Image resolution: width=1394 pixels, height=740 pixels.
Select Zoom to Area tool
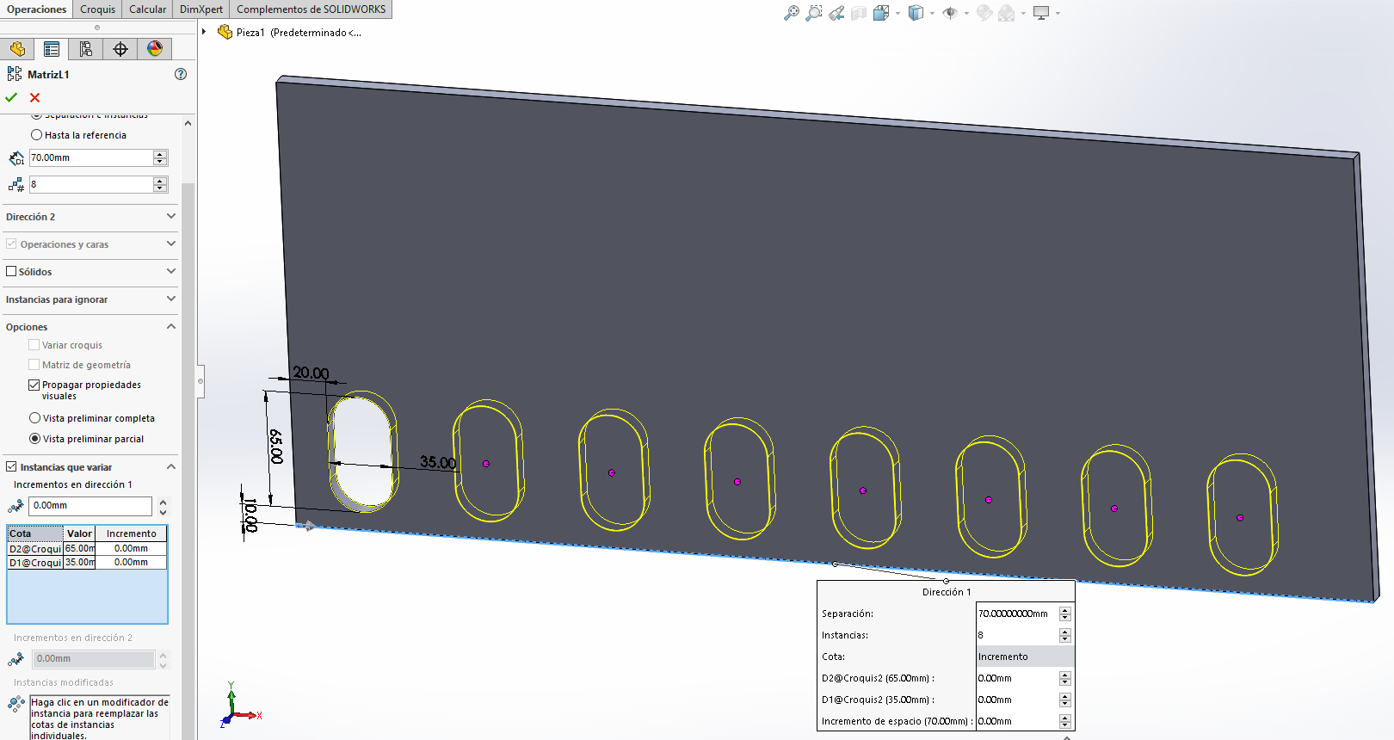[814, 13]
